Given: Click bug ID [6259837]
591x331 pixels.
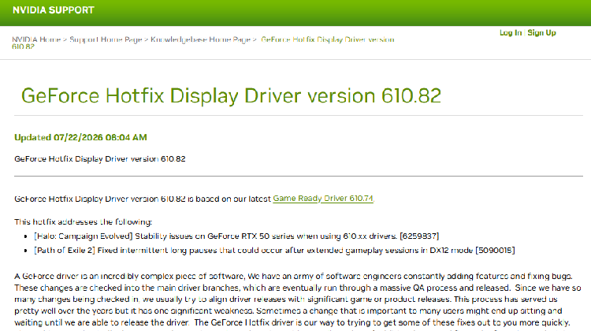Looking at the screenshot, I should pos(419,236).
